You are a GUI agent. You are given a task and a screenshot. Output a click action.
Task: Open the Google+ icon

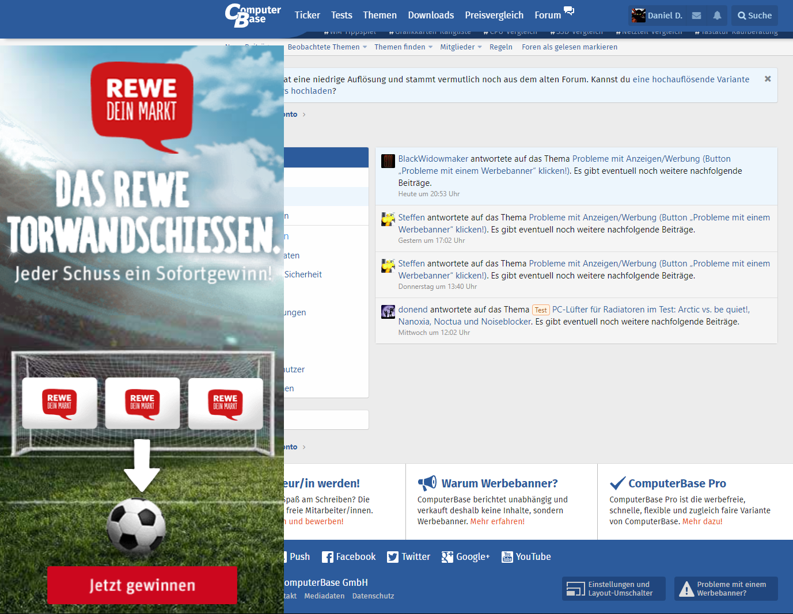coord(447,557)
